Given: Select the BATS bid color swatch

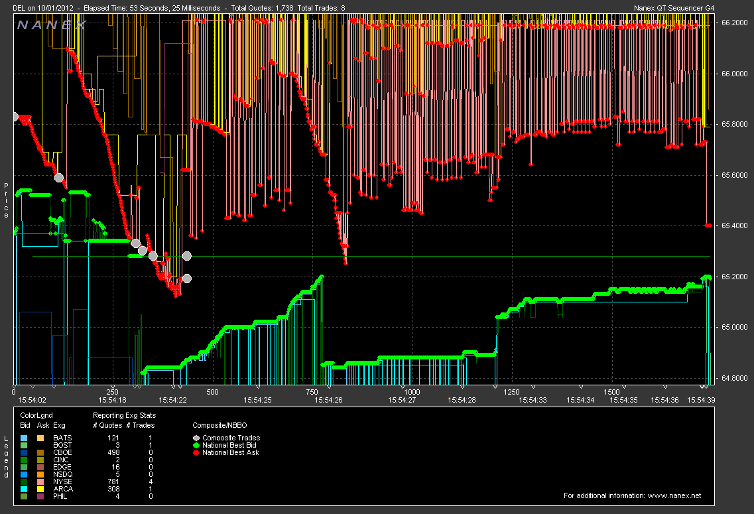Looking at the screenshot, I should (x=25, y=438).
